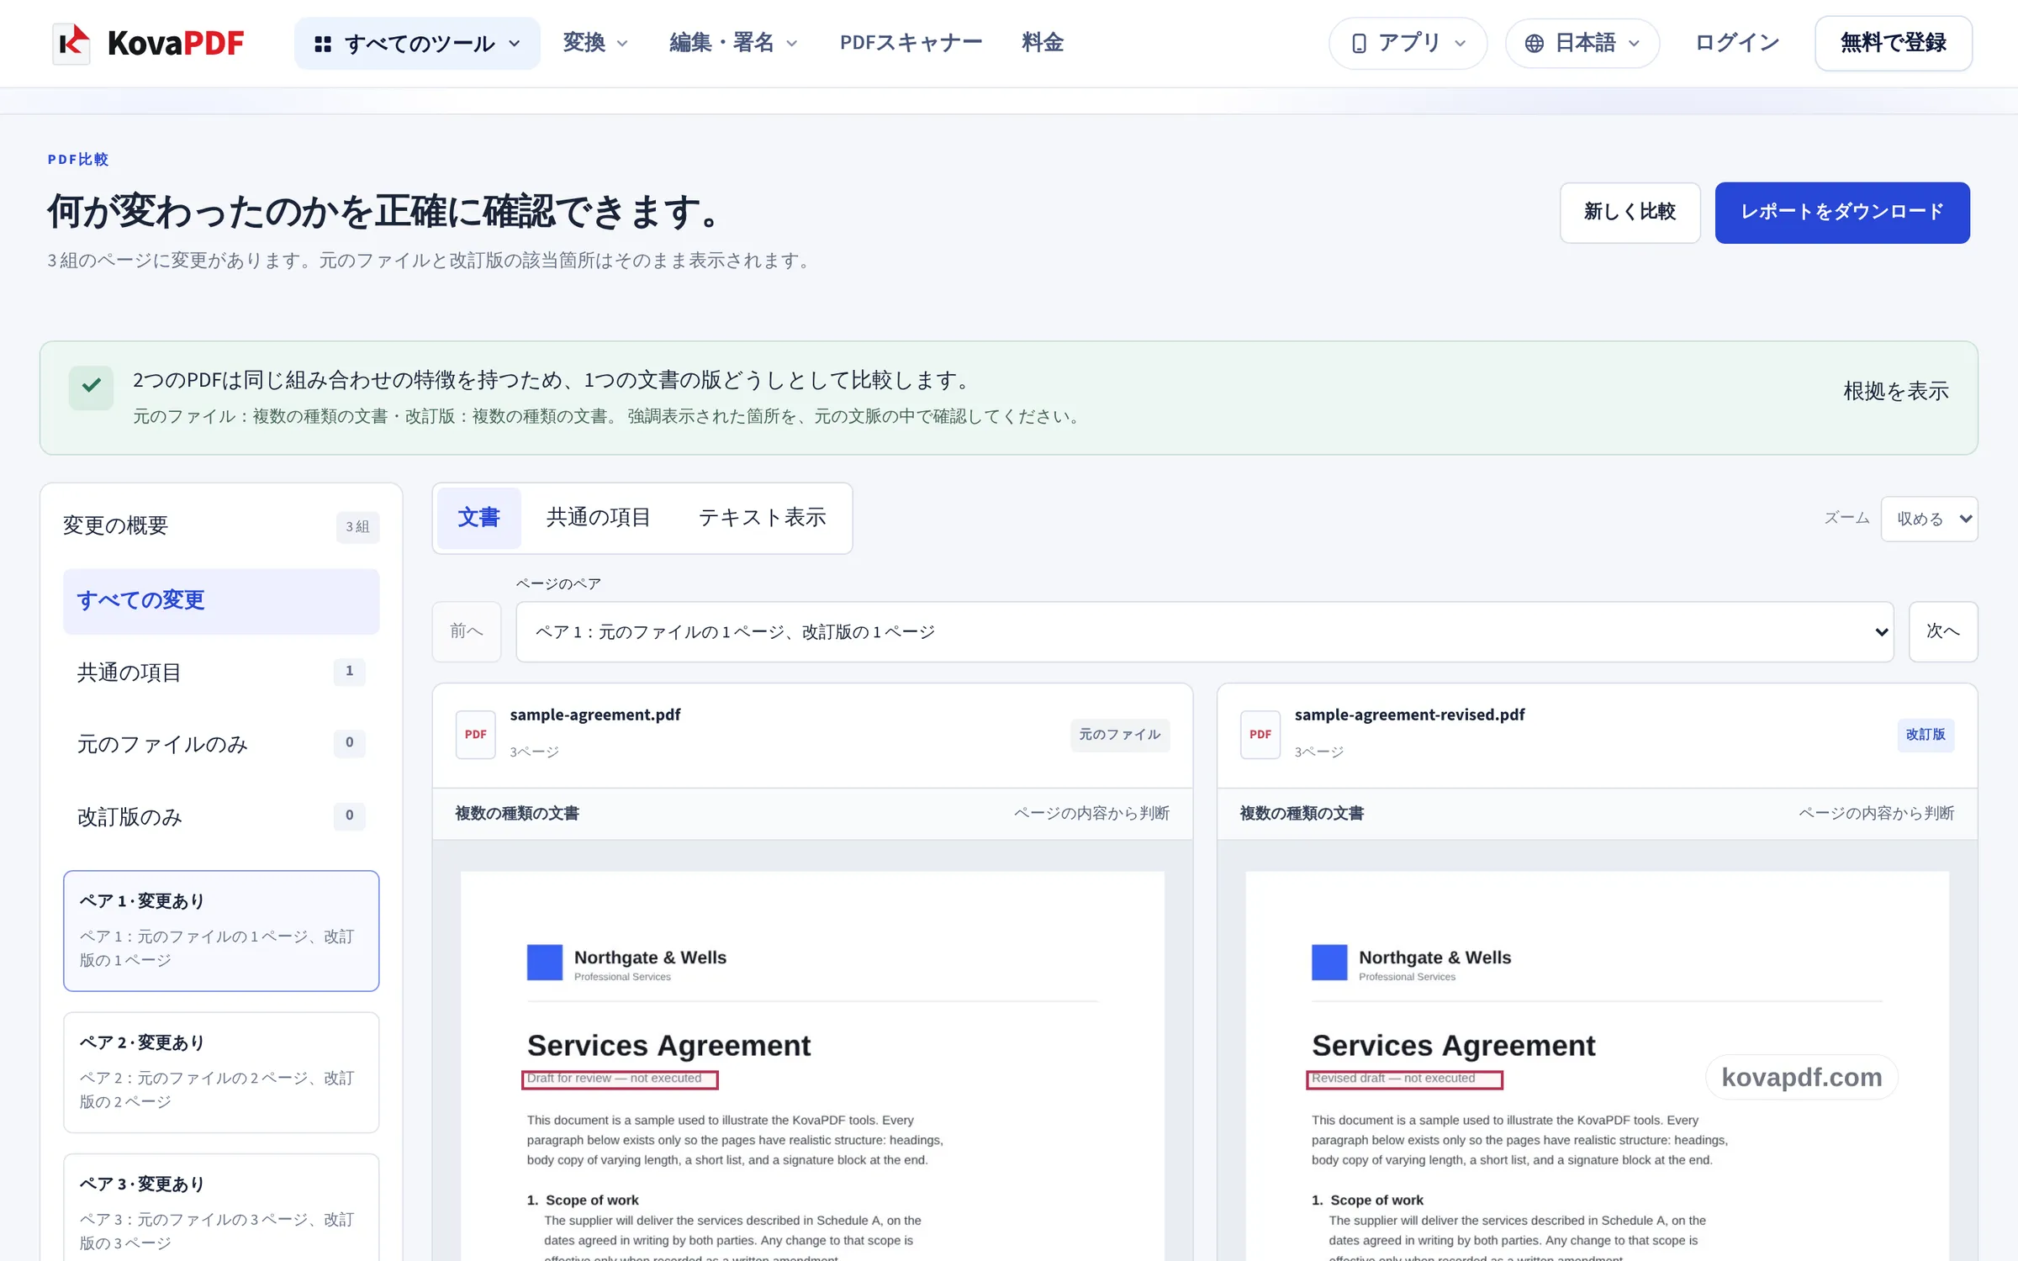Viewport: 2018px width, 1261px height.
Task: Open the 料金 pricing page
Action: pyautogui.click(x=1043, y=43)
